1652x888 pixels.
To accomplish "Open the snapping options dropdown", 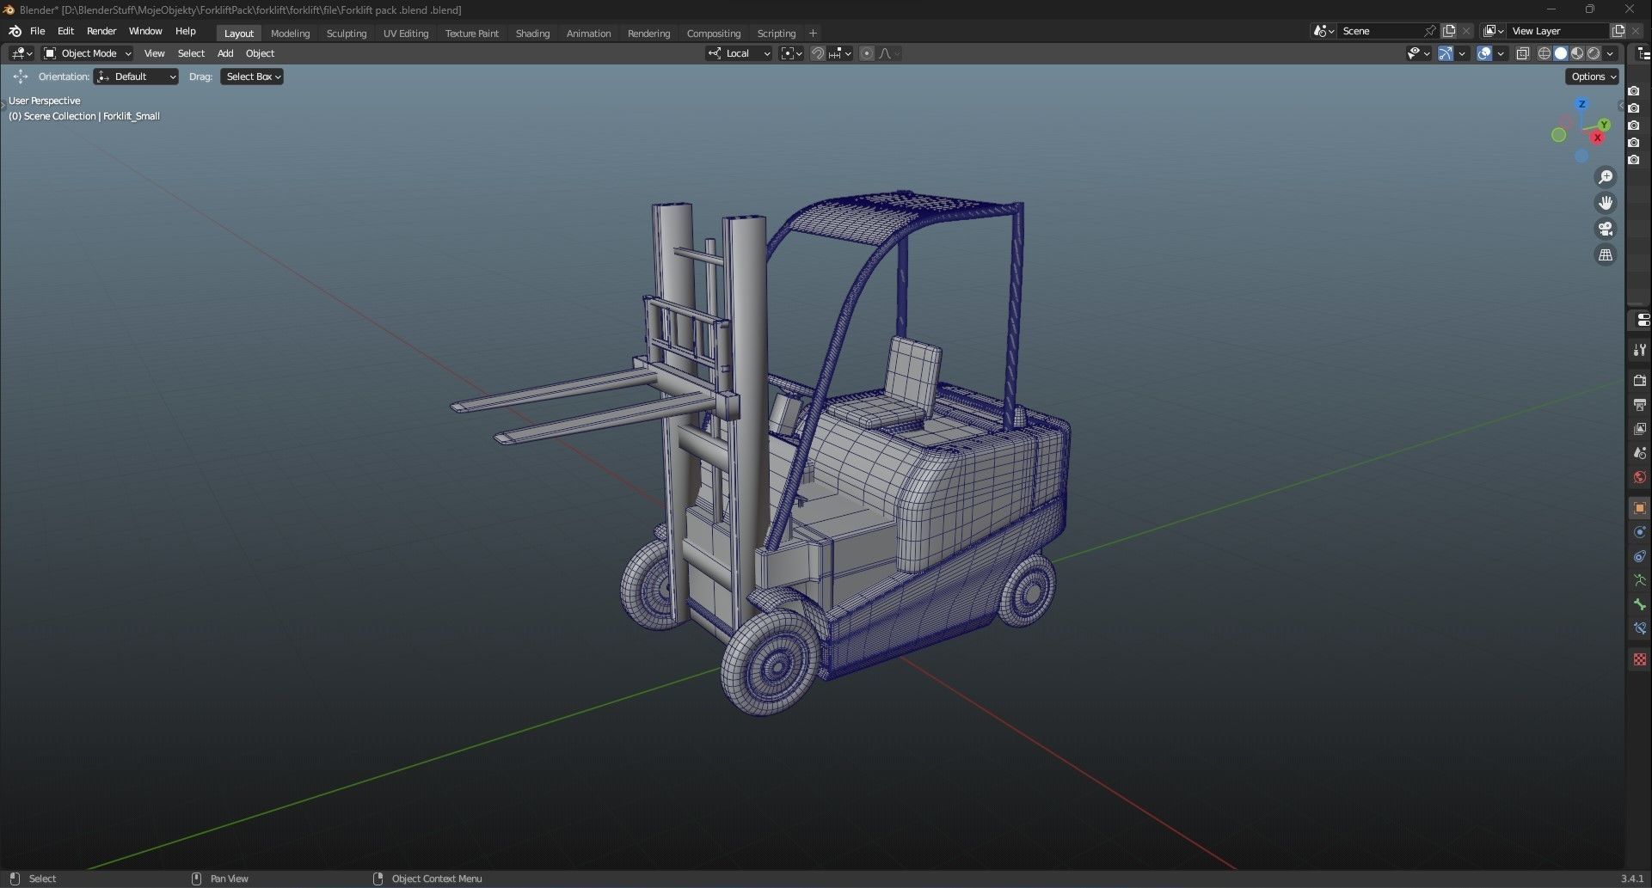I will tap(840, 53).
